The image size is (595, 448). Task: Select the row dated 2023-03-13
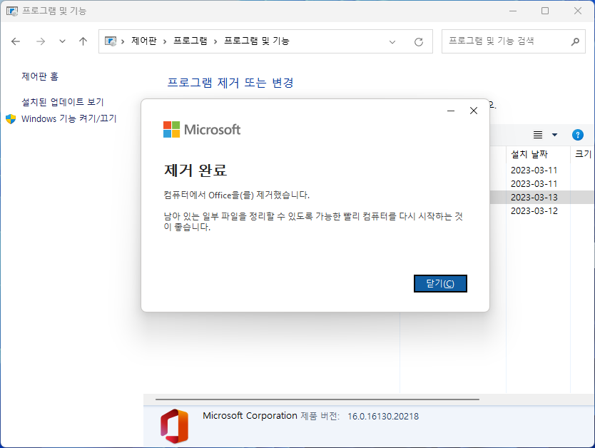(542, 198)
